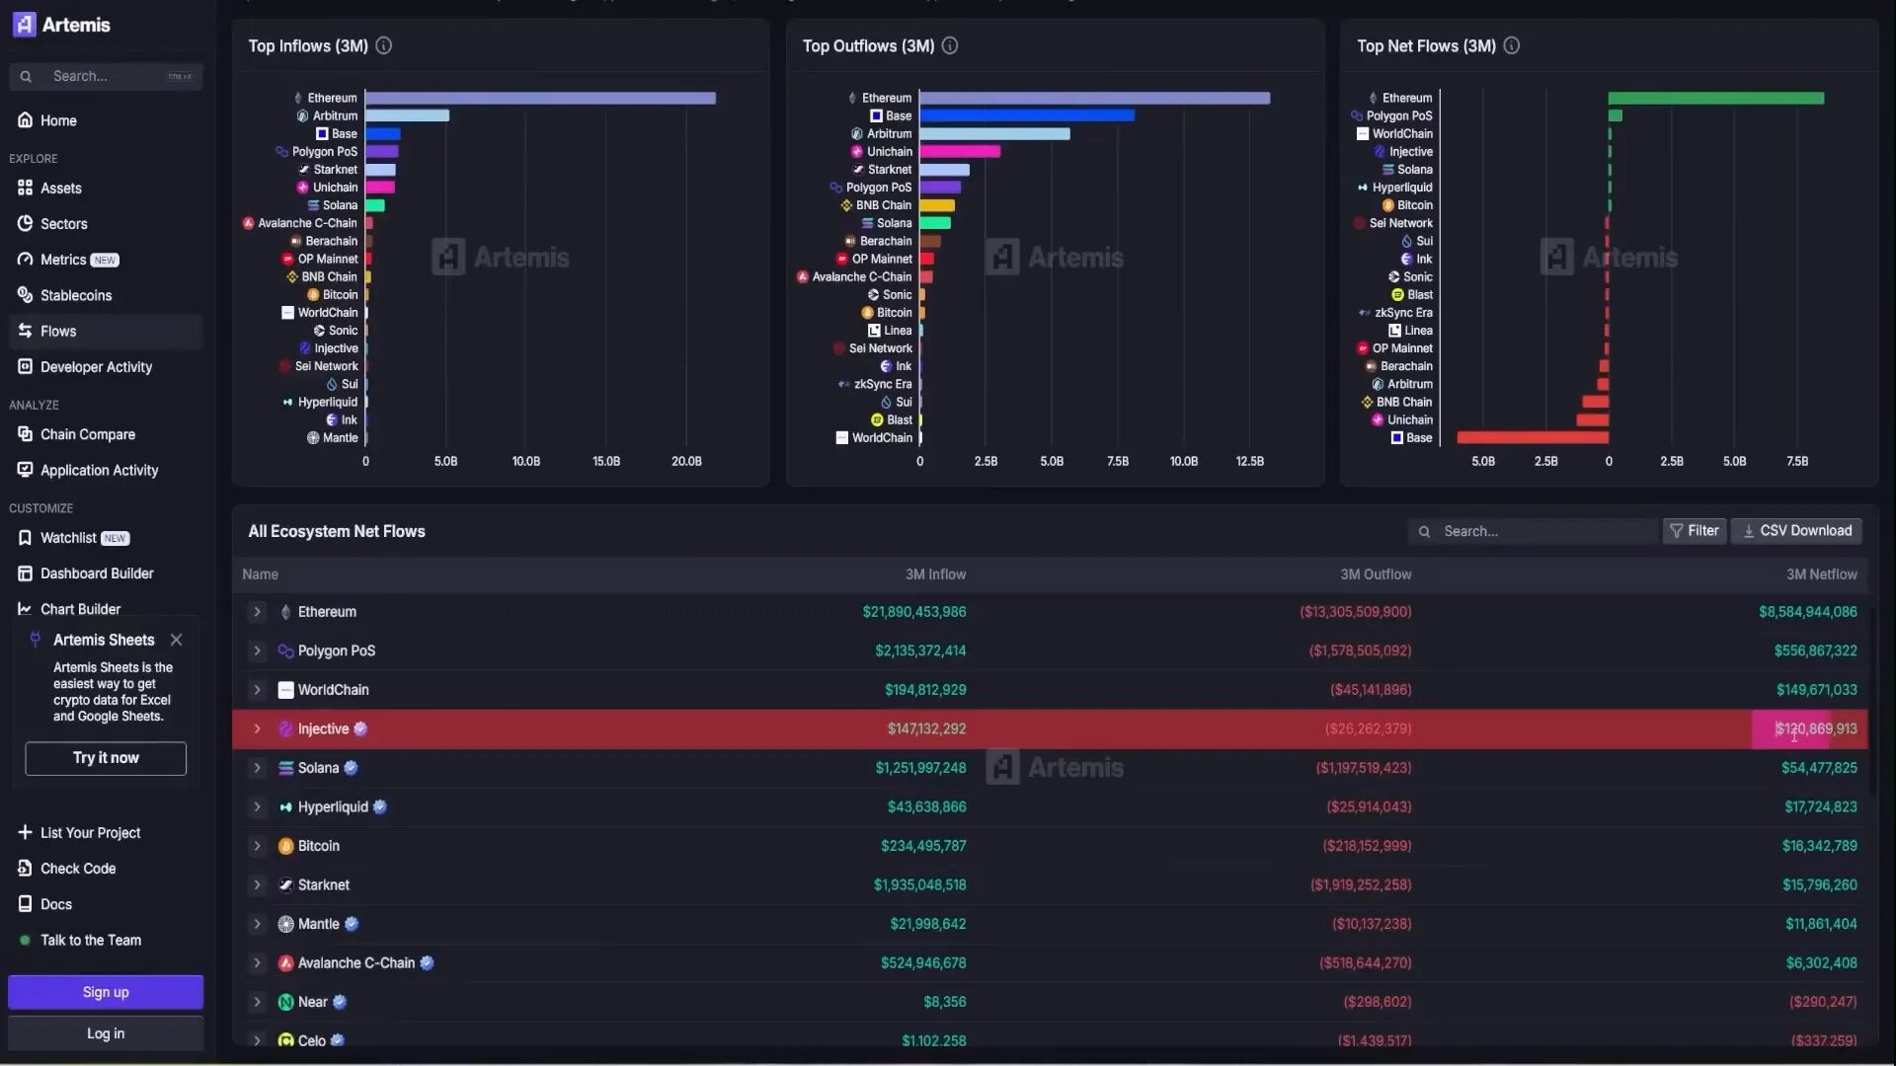
Task: Click the CSV Download button
Action: (x=1796, y=530)
